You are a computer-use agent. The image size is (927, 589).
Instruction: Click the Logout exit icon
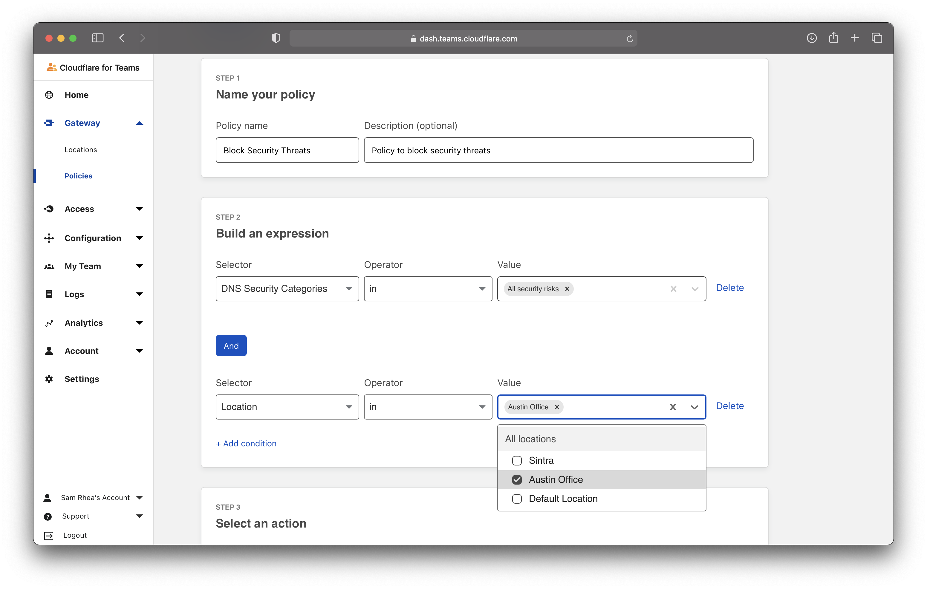(x=48, y=535)
